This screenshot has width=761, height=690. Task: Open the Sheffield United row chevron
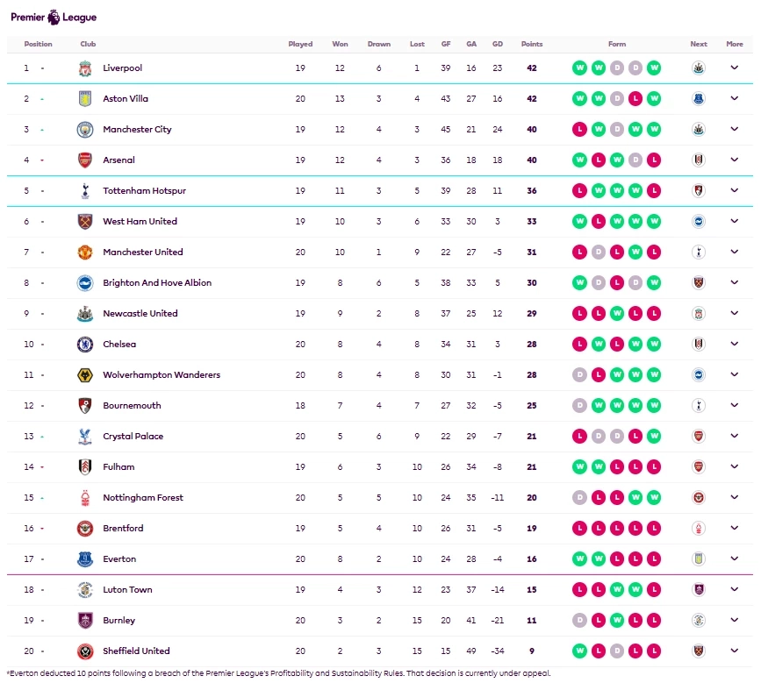click(735, 651)
